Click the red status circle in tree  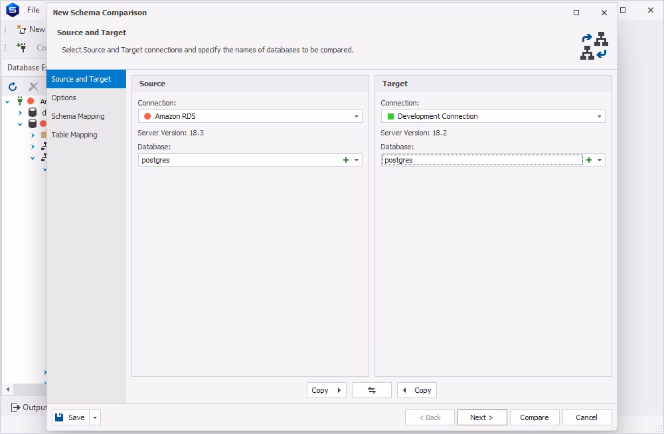tap(31, 101)
